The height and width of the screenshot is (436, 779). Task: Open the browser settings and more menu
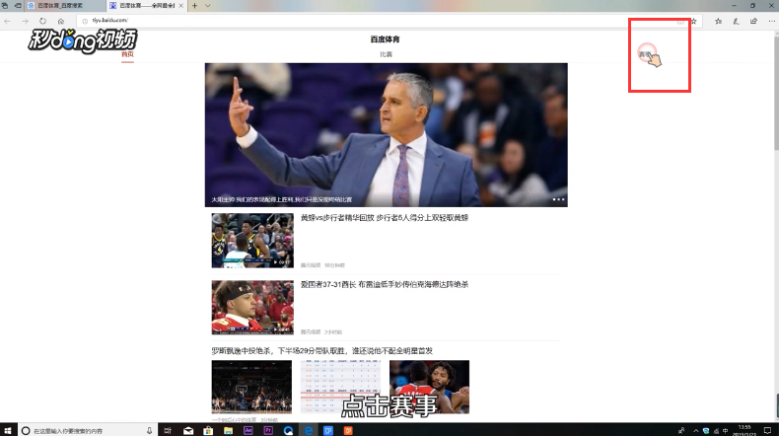point(771,21)
